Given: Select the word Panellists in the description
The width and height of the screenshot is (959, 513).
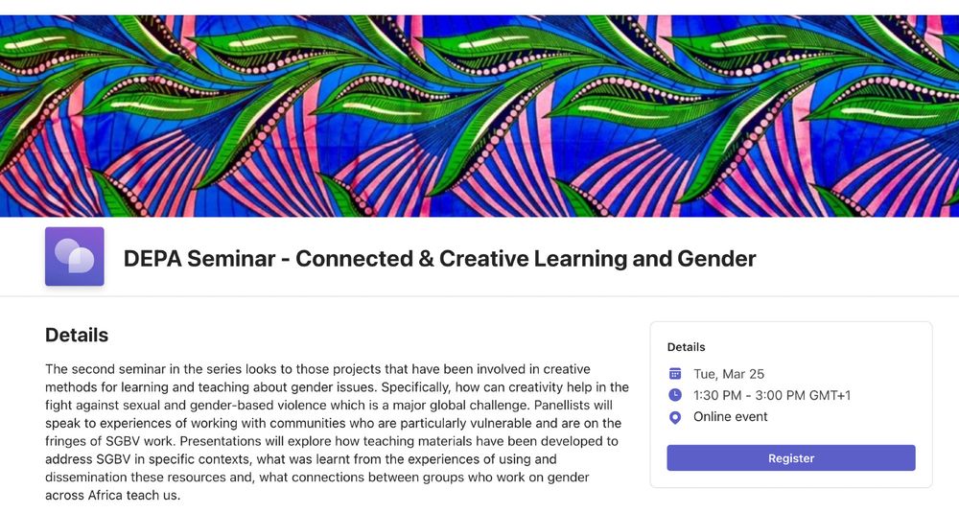Looking at the screenshot, I should point(573,405).
